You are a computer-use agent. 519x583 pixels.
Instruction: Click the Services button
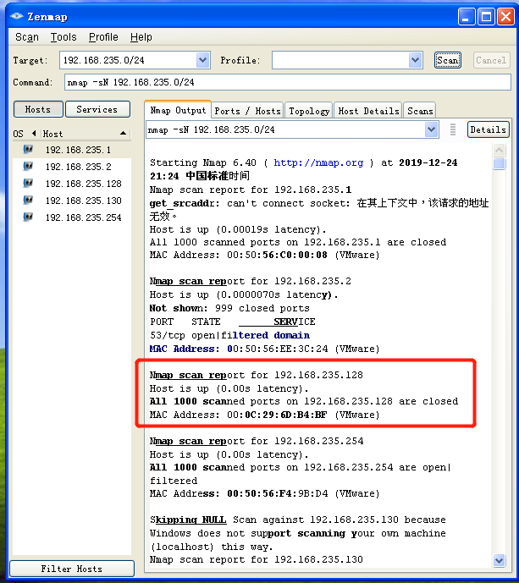tap(97, 109)
